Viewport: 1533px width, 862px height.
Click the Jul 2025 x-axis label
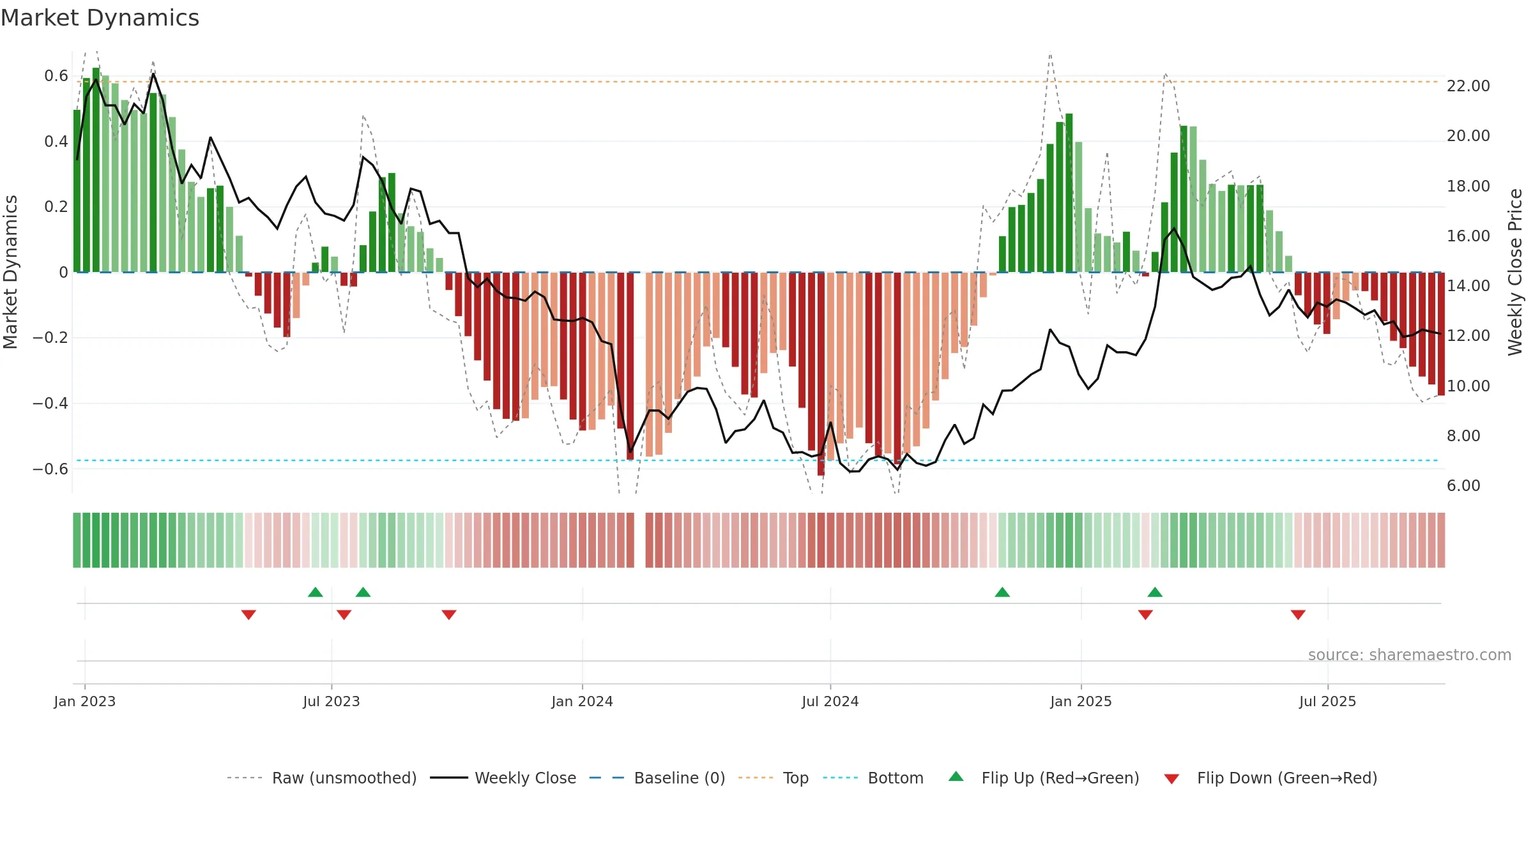coord(1328,701)
